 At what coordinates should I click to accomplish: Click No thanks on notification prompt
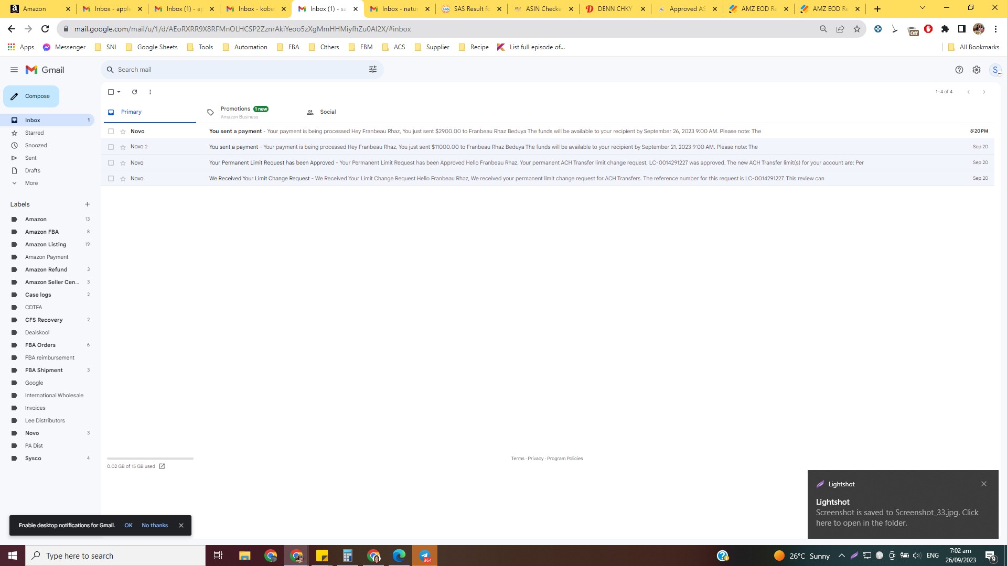click(x=155, y=525)
